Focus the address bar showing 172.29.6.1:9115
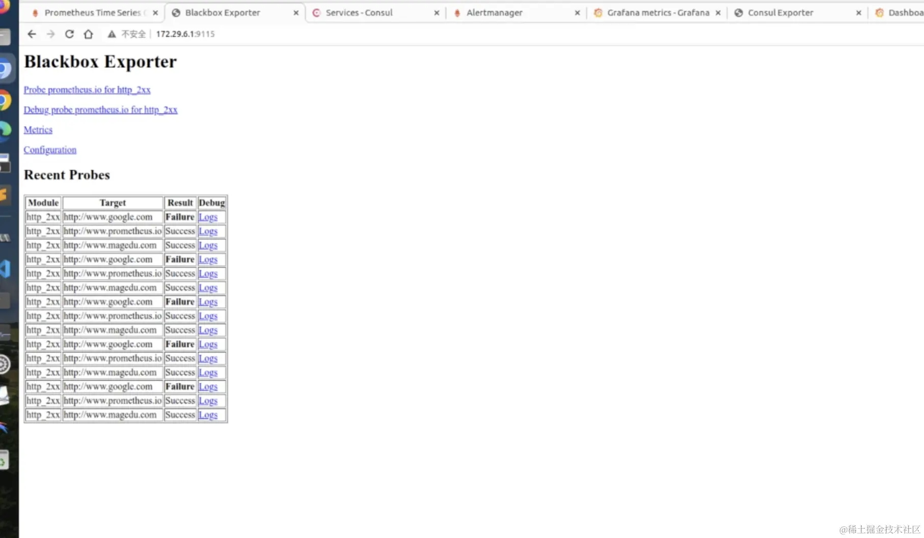 185,34
